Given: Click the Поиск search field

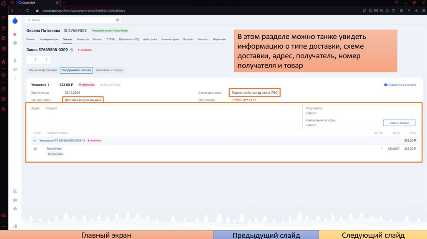Looking at the screenshot, I should click(x=73, y=20).
